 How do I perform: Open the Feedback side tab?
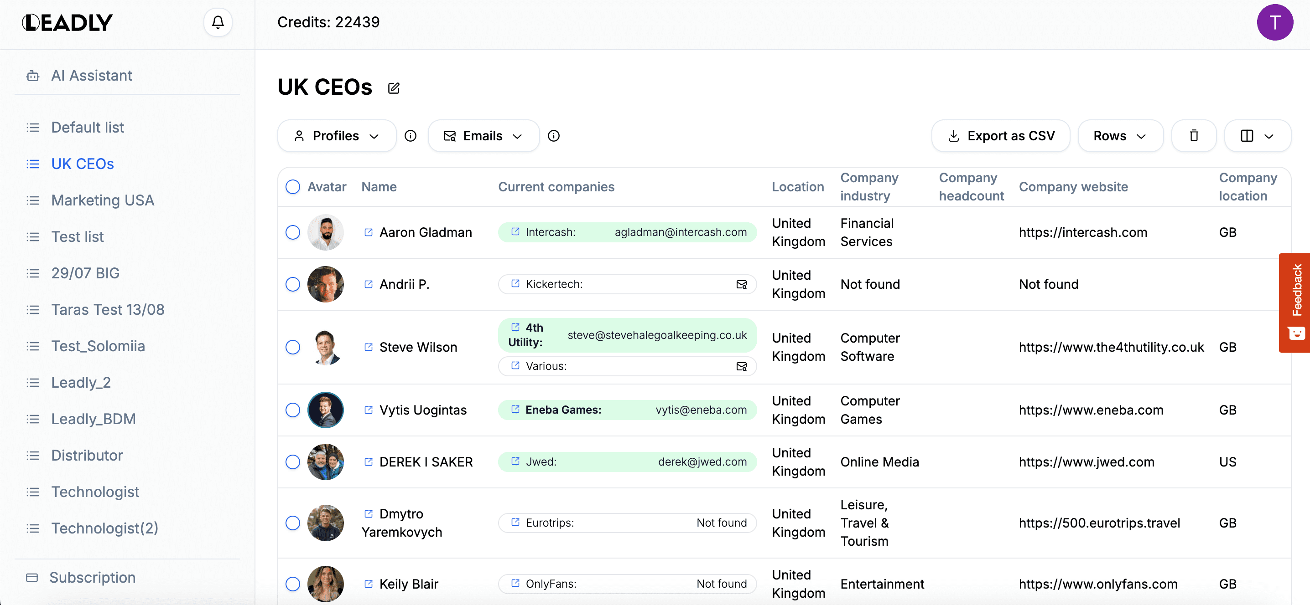(1296, 302)
